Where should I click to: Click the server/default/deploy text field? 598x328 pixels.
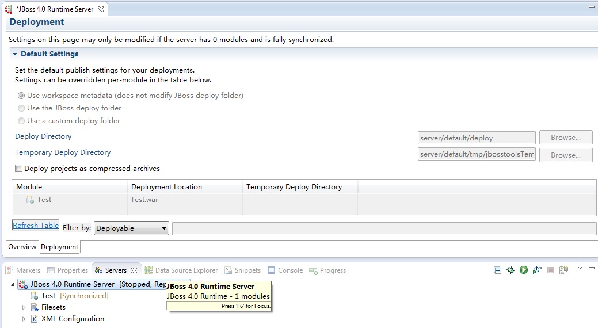tap(477, 138)
